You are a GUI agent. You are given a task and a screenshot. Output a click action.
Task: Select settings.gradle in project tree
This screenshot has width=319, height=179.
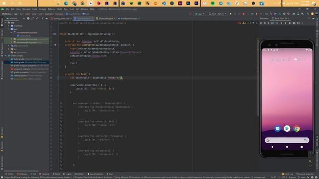[x=26, y=76]
